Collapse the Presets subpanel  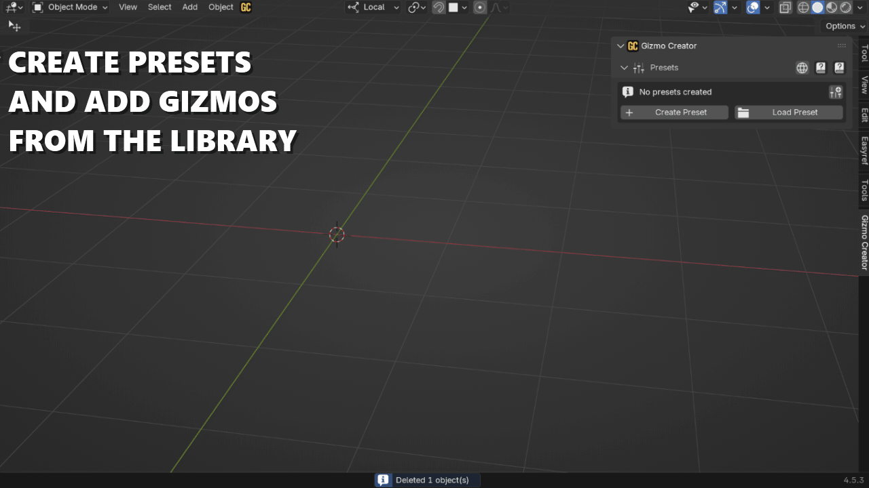625,68
